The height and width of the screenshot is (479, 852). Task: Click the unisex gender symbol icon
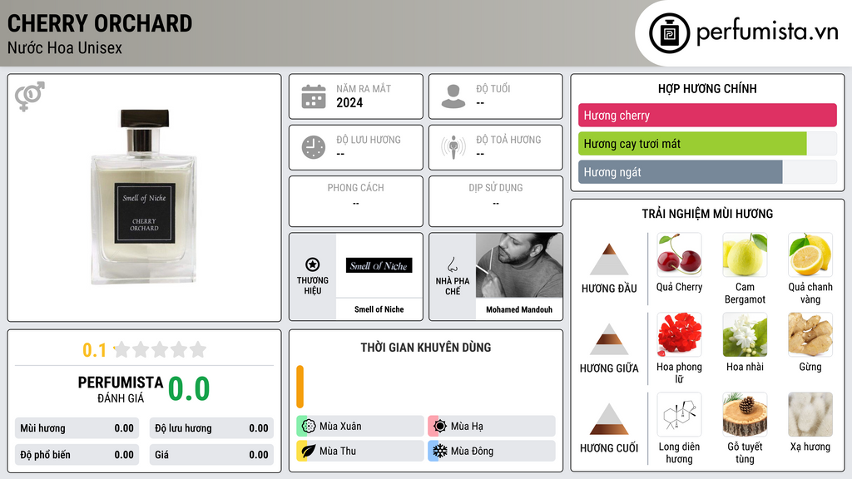coord(30,96)
